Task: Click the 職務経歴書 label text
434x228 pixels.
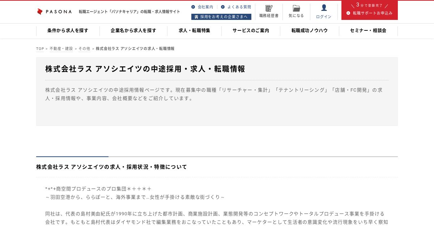Action: (x=269, y=16)
